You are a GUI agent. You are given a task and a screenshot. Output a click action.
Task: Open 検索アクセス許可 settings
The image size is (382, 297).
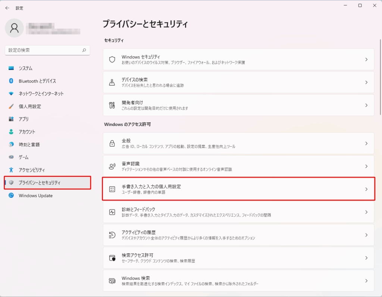238,258
